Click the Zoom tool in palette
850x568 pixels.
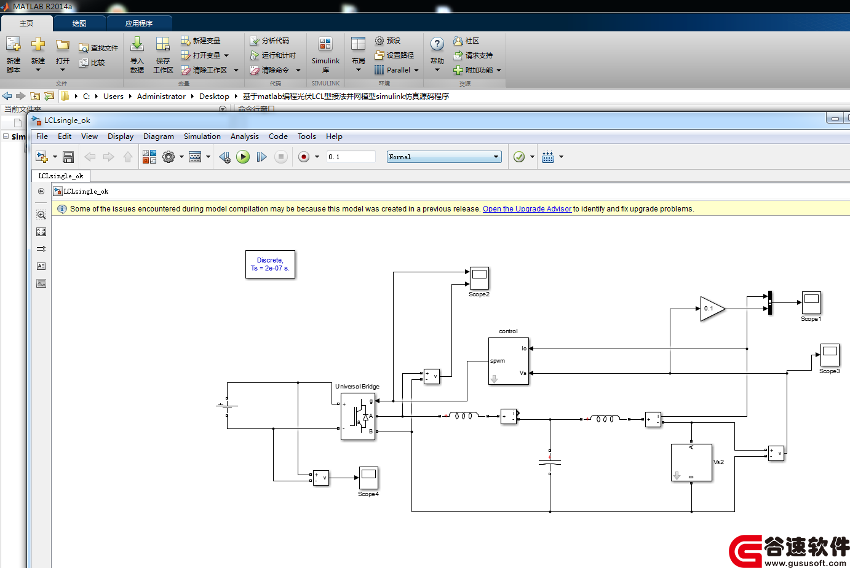[41, 215]
